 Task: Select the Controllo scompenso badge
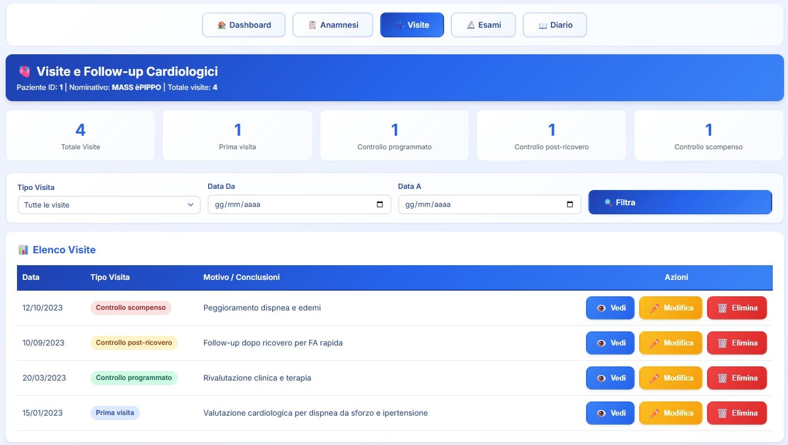pyautogui.click(x=131, y=308)
